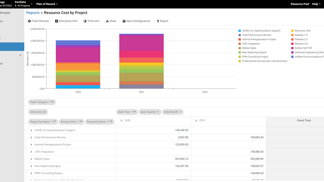Click the Date Quarter sort arrow

coord(159,112)
